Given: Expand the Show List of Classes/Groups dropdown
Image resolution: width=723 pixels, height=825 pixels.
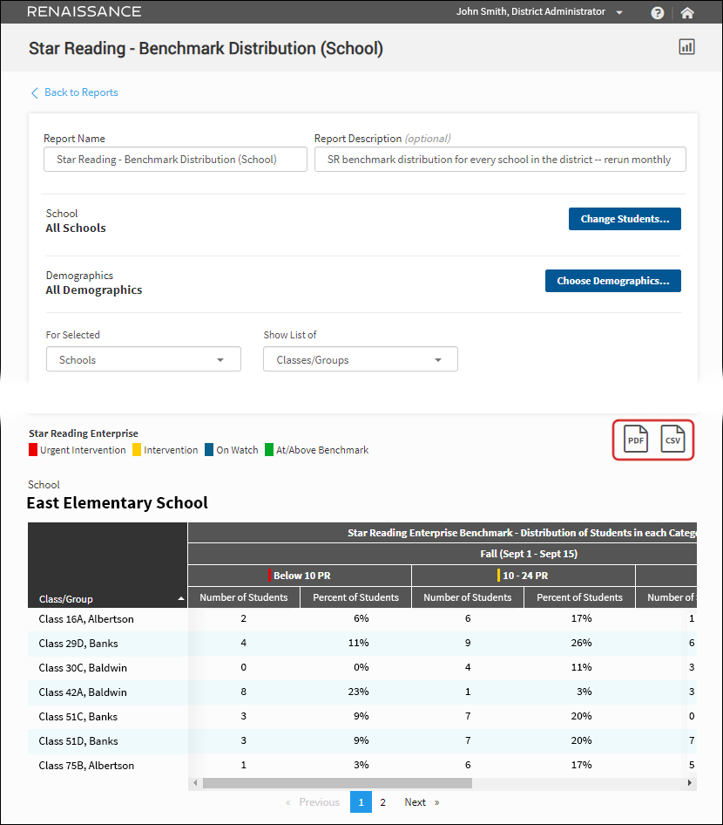Looking at the screenshot, I should click(x=361, y=359).
